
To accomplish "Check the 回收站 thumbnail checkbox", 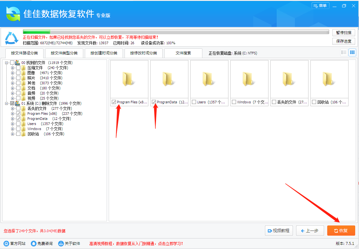I will [x=314, y=102].
